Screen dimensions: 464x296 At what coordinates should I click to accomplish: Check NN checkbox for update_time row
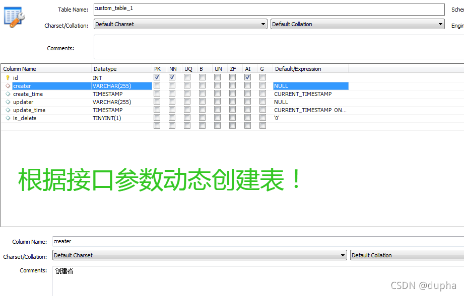(172, 110)
